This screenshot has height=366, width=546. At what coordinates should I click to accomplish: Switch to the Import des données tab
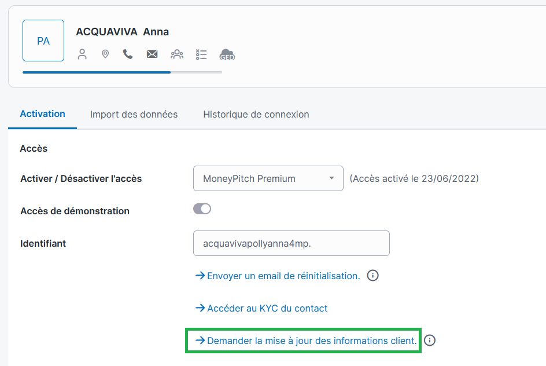tap(134, 114)
